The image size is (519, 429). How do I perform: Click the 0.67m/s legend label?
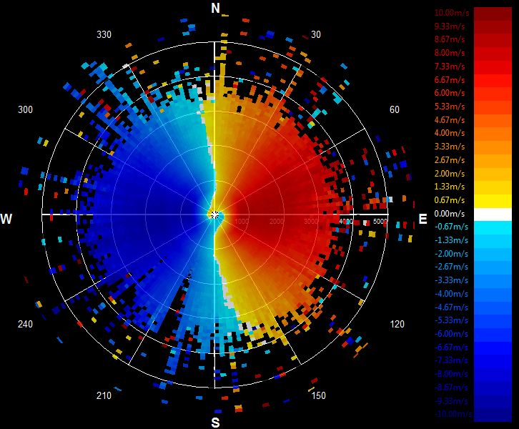[x=450, y=200]
